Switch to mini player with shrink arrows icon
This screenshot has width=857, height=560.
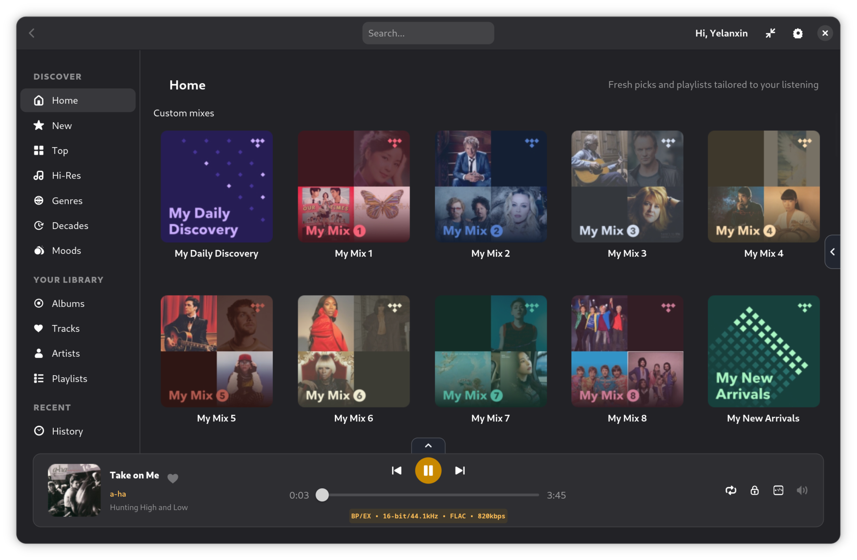pyautogui.click(x=770, y=33)
